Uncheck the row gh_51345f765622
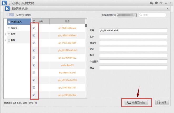Screen dimensions: 174x113 tap(34, 58)
